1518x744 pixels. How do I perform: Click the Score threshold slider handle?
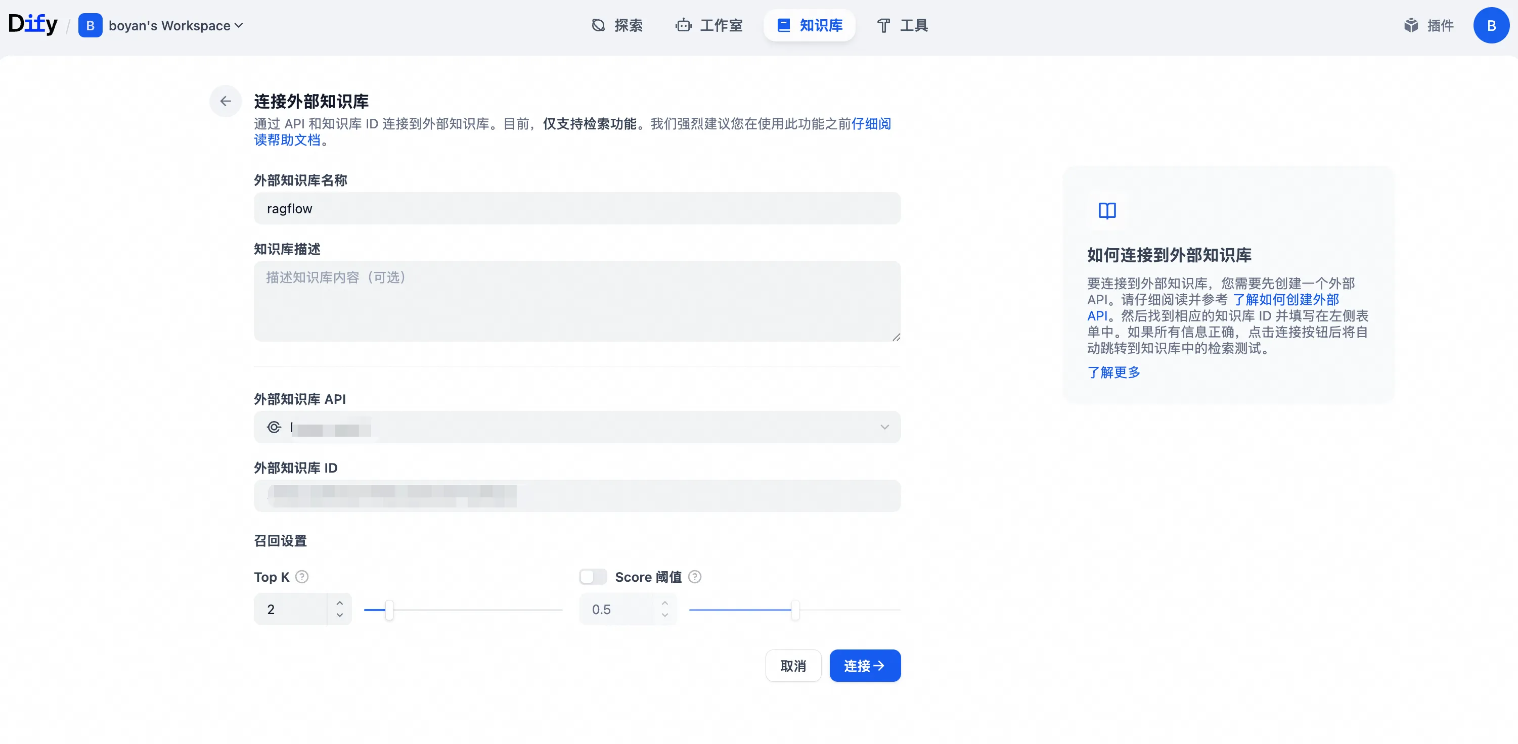click(795, 610)
